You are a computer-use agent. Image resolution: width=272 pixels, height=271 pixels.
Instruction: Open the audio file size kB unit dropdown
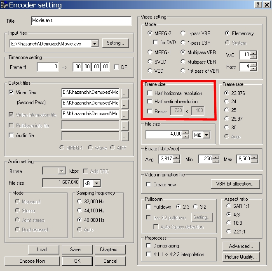click(x=97, y=183)
